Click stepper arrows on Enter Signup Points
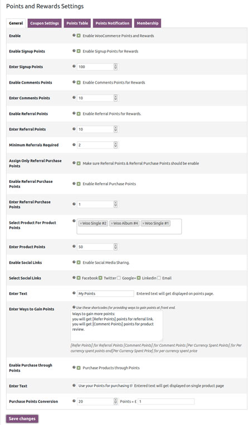248x425 pixels. click(x=115, y=67)
